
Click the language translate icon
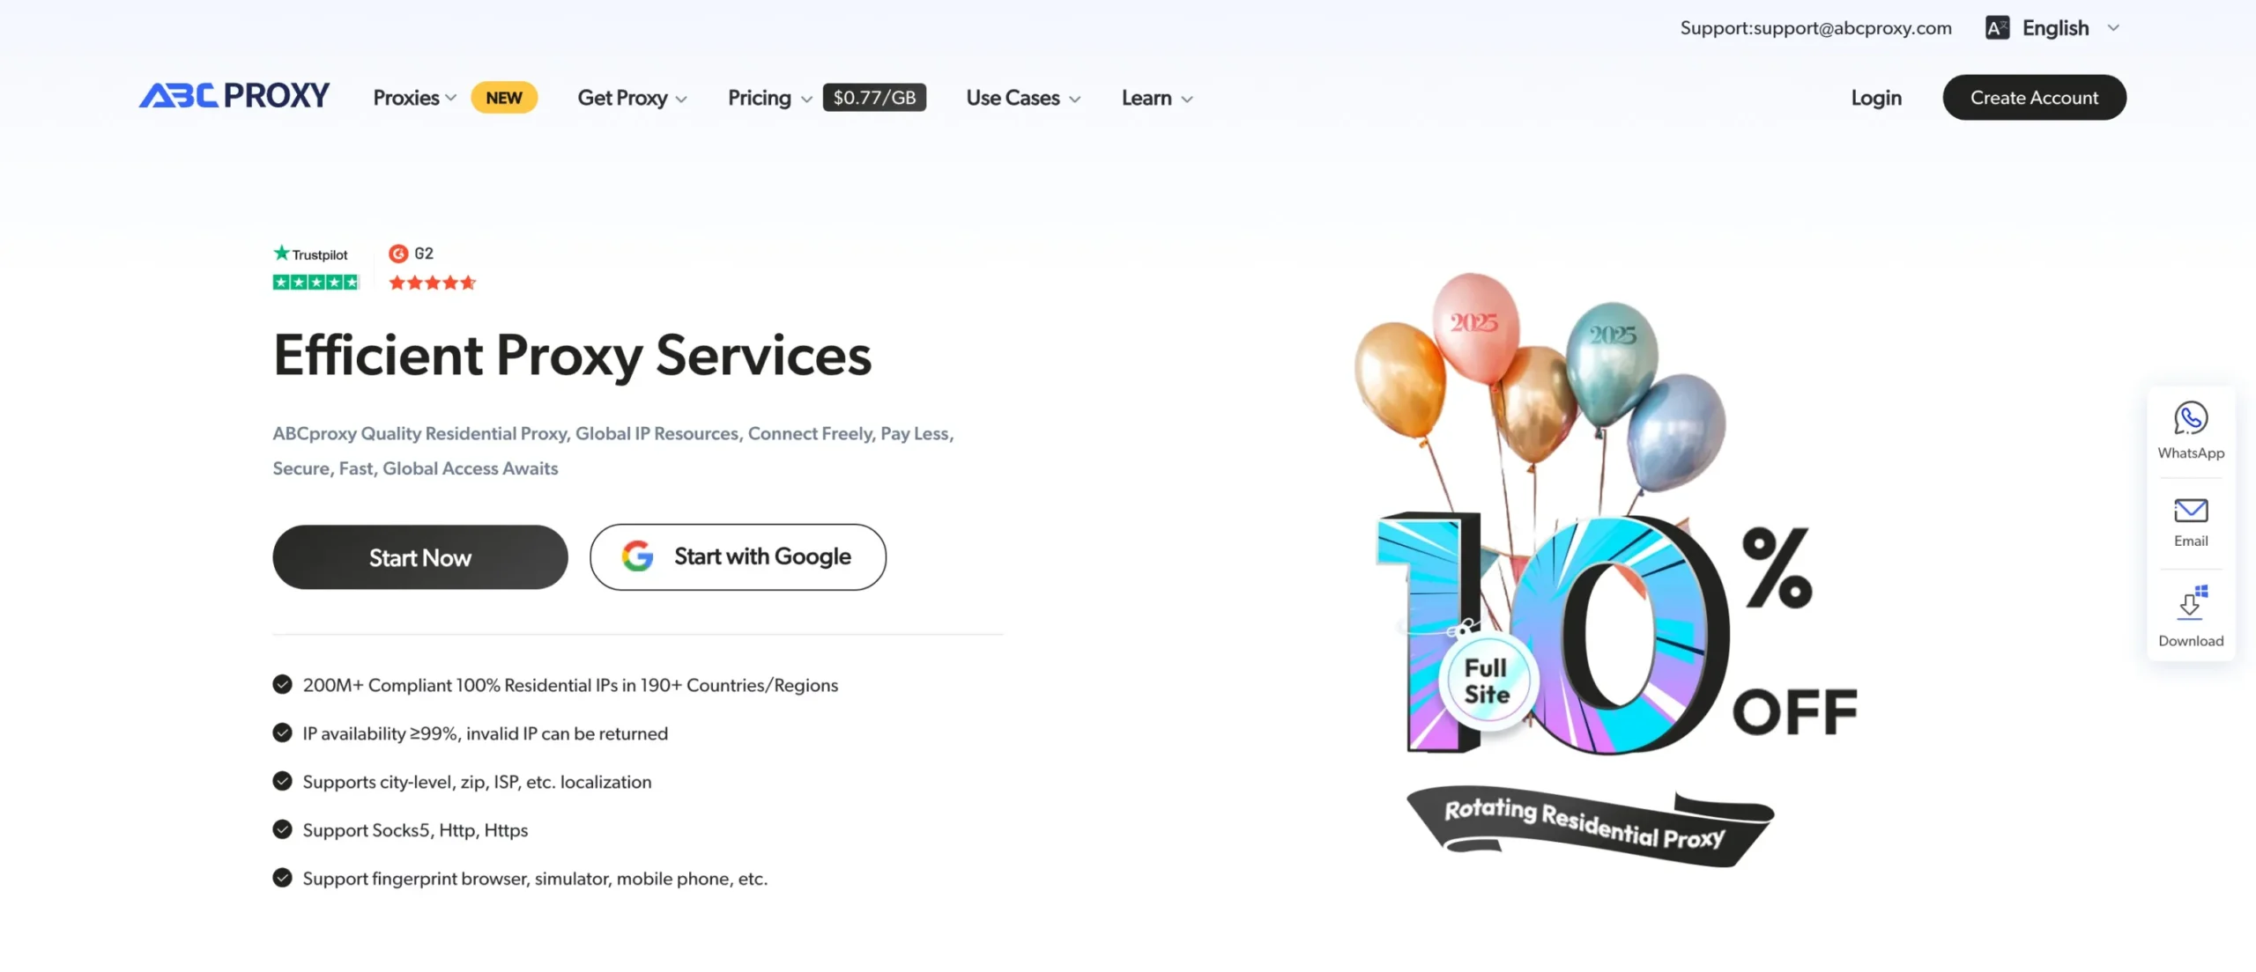[x=1998, y=28]
